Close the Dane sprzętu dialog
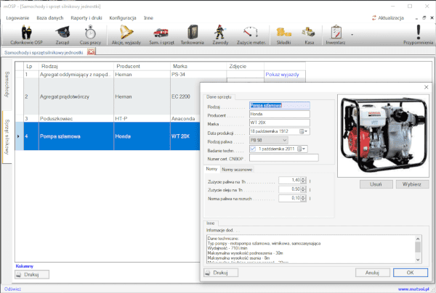Screen dimensions: 436x293 pos(426,87)
